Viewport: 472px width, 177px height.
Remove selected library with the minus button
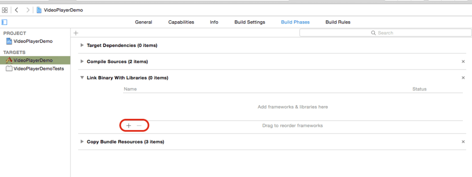(x=139, y=125)
